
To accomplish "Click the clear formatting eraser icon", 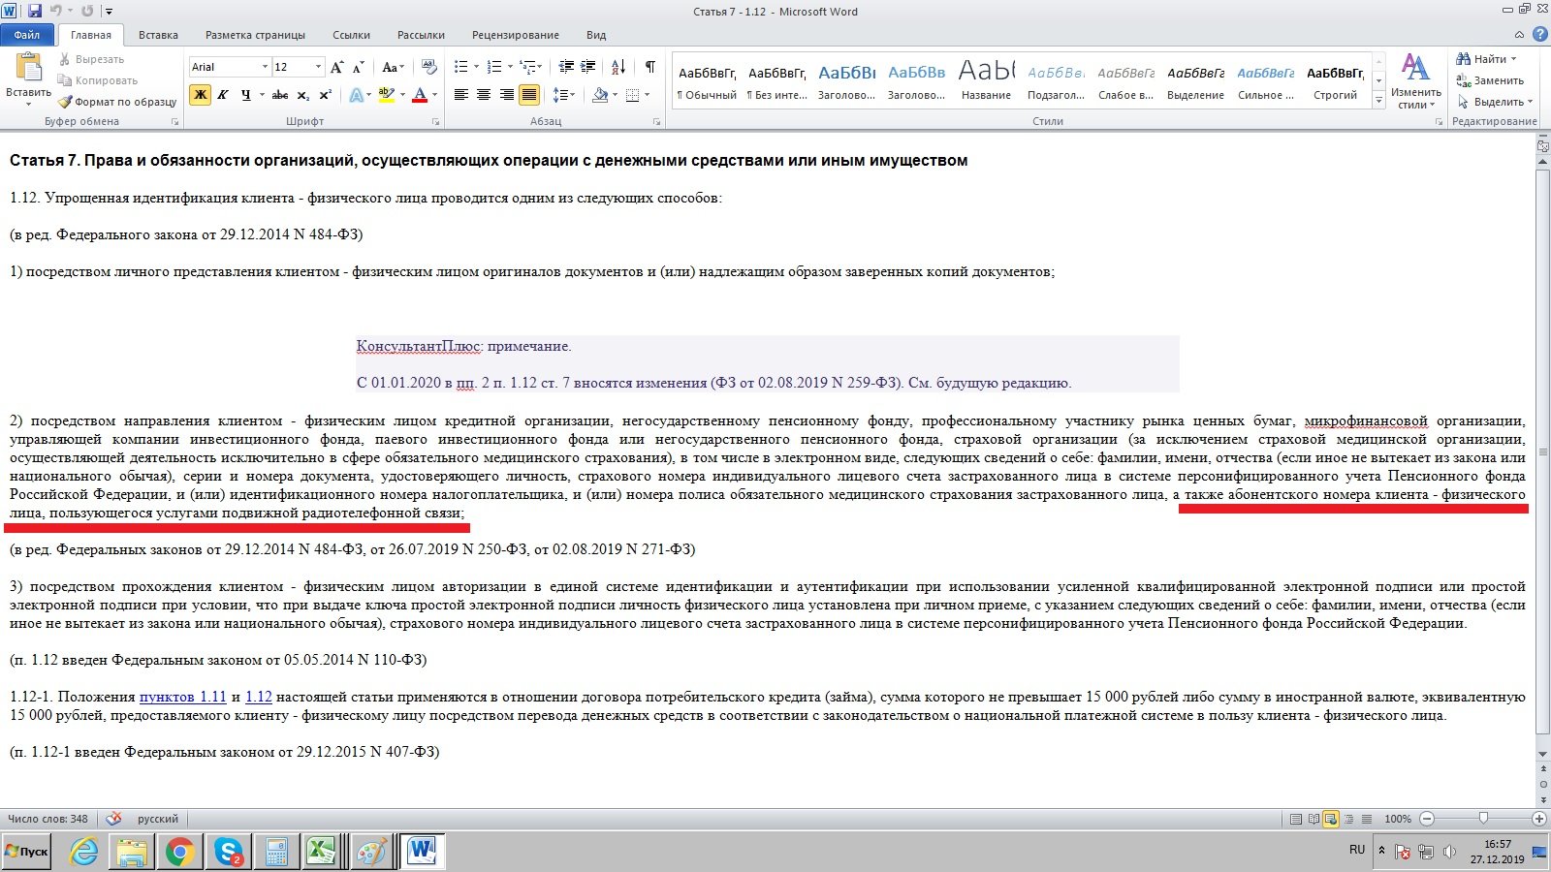I will point(429,67).
